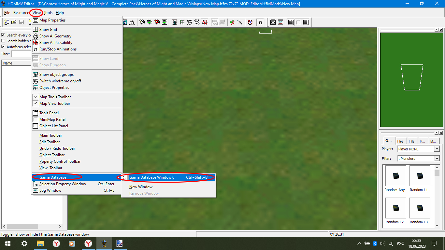Expand the Game Database submenu entry
The height and width of the screenshot is (250, 445).
click(x=77, y=177)
